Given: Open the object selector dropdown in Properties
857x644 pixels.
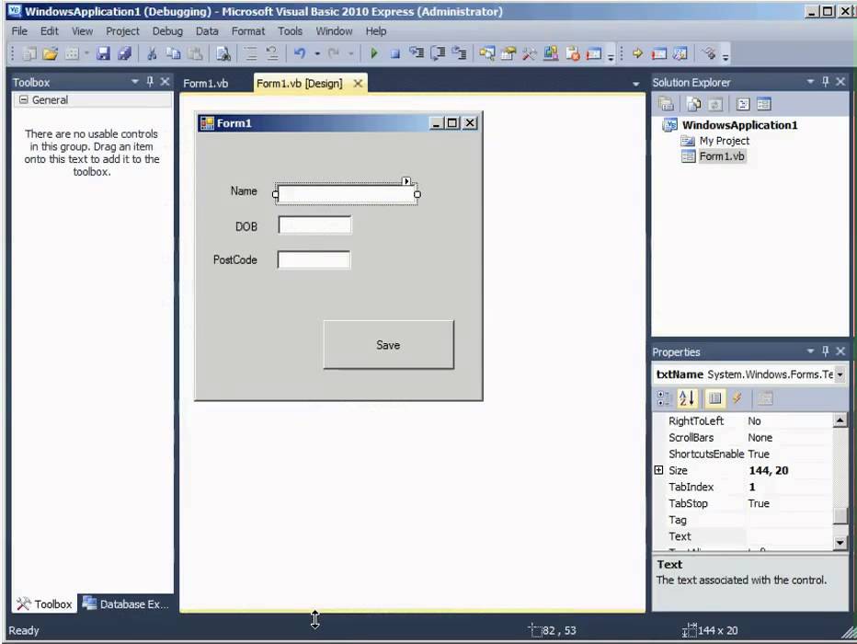Looking at the screenshot, I should 840,374.
